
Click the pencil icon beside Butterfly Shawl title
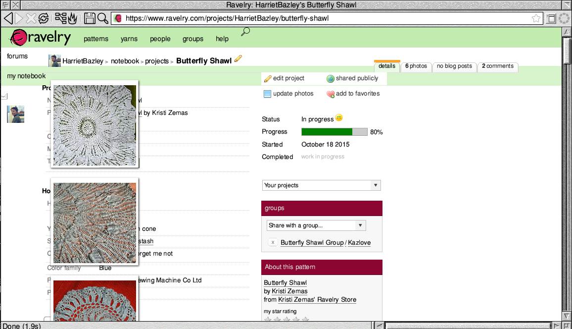tap(238, 59)
